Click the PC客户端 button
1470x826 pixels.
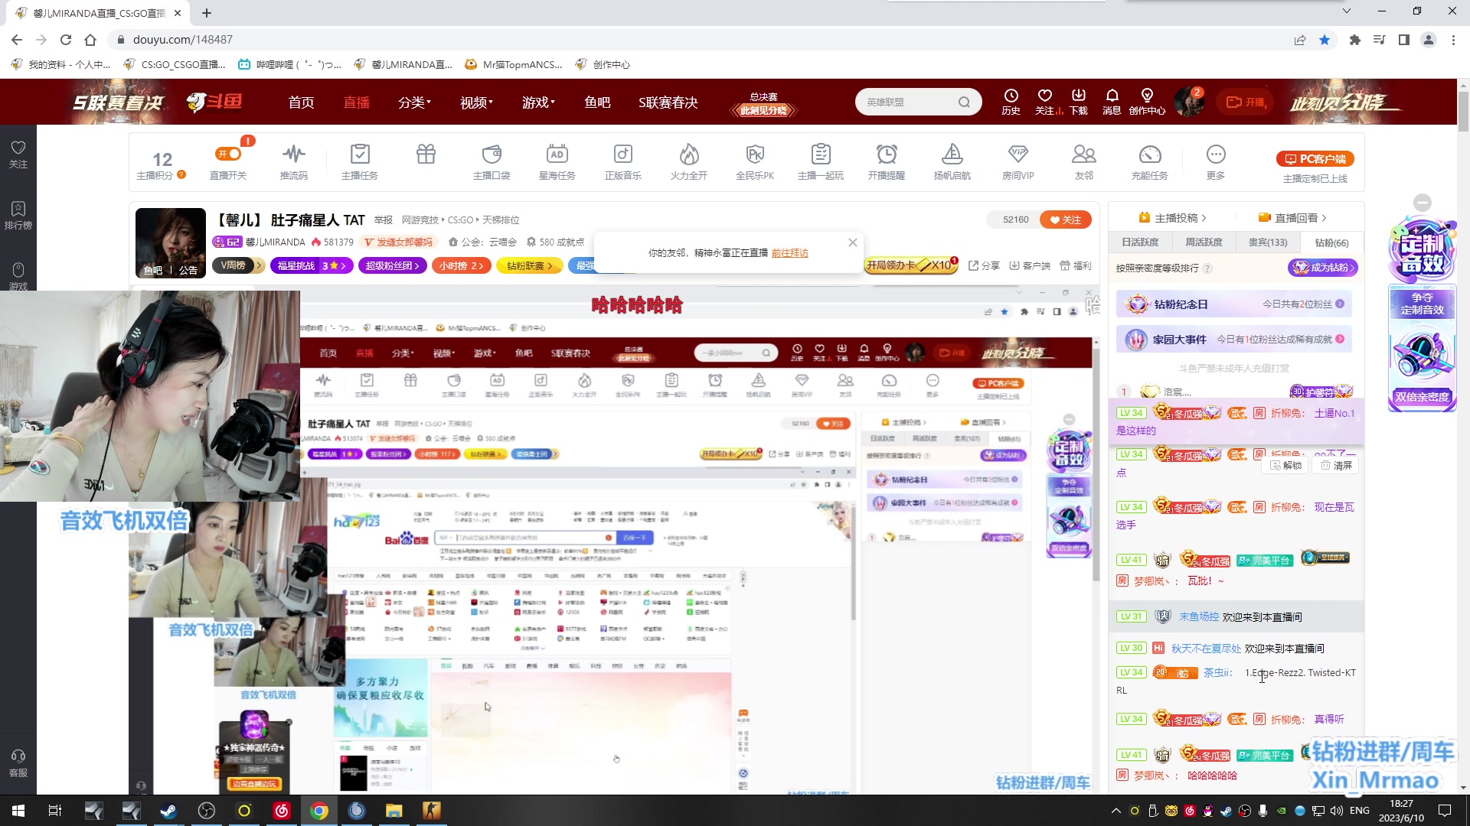(x=1315, y=158)
